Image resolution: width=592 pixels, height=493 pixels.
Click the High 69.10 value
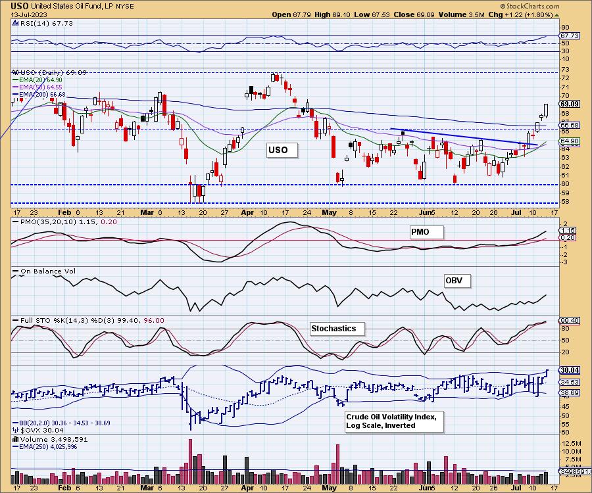[332, 14]
